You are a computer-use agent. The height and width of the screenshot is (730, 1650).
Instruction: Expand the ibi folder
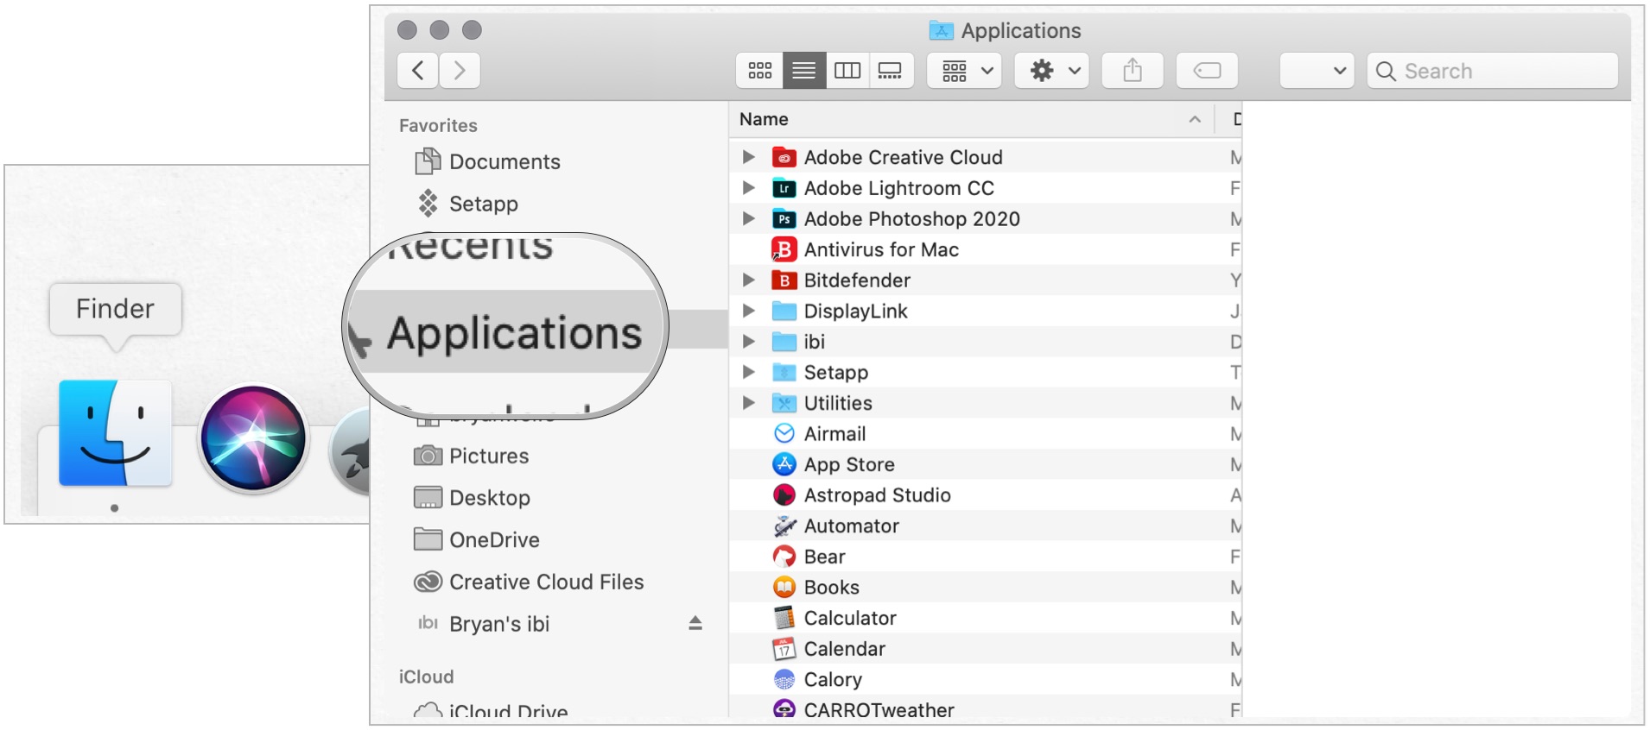749,341
